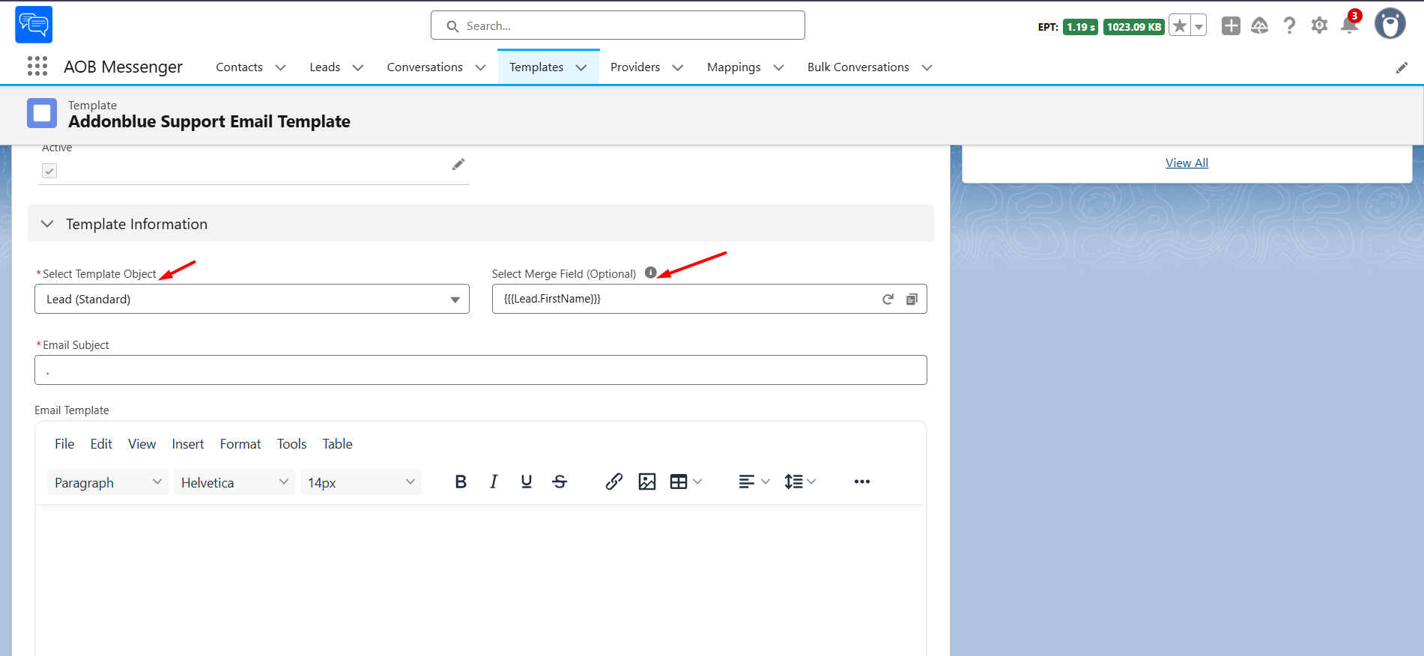1424x656 pixels.
Task: Click the Email Subject input field
Action: pos(481,370)
